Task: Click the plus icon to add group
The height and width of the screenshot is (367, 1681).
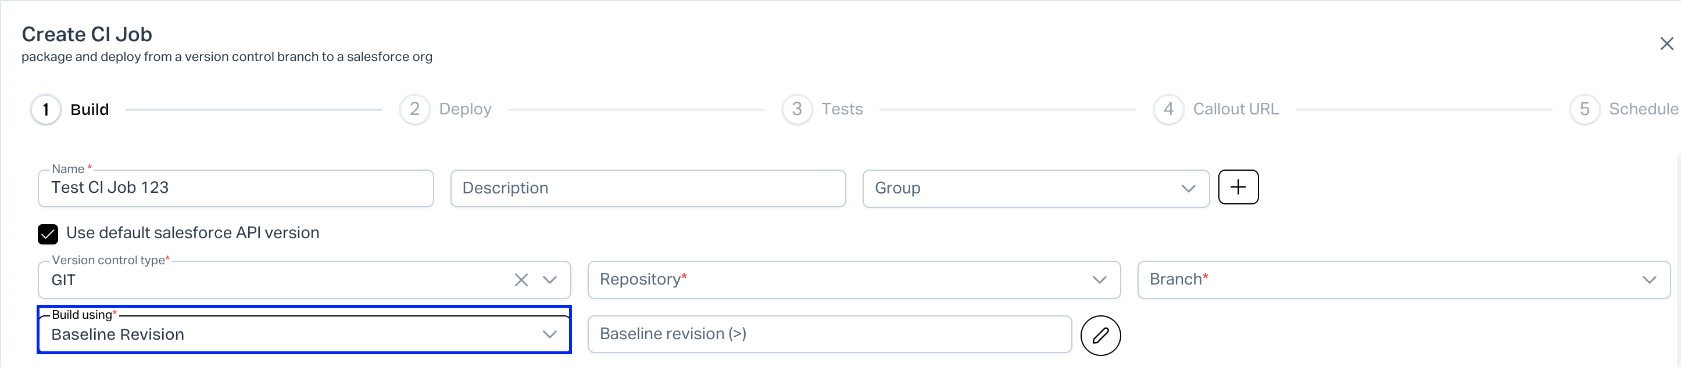Action: point(1238,188)
